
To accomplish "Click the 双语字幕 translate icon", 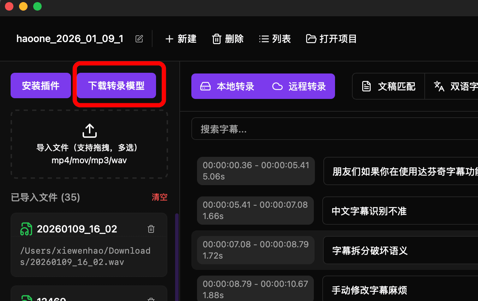I will coord(439,86).
